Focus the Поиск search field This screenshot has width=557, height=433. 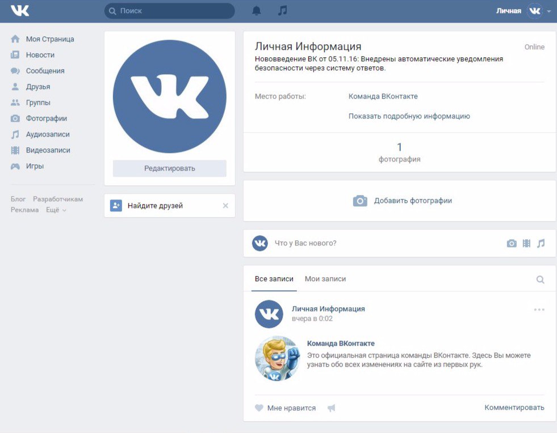[x=169, y=11]
